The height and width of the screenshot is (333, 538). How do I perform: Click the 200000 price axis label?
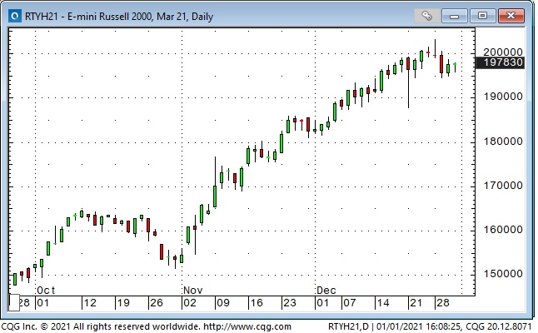tap(503, 52)
